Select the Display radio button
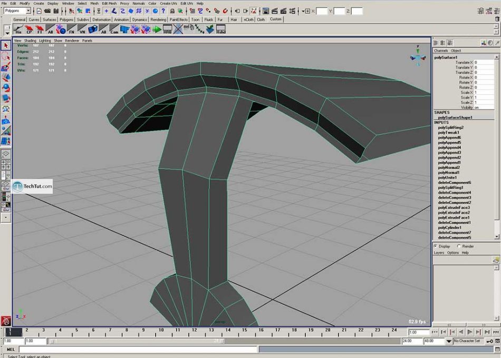 [x=436, y=246]
